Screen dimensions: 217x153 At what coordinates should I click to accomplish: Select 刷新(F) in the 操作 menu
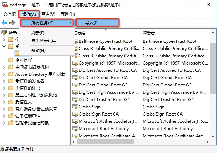tap(38, 33)
